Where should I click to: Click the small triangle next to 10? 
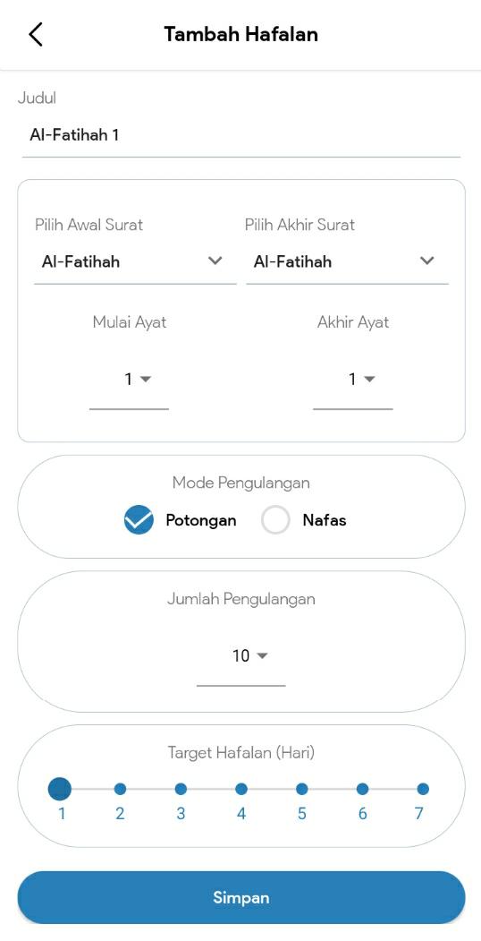(x=262, y=656)
